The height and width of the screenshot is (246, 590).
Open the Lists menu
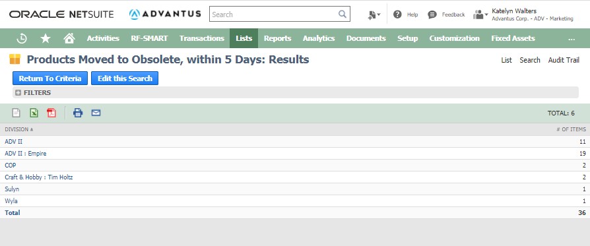[x=244, y=38]
